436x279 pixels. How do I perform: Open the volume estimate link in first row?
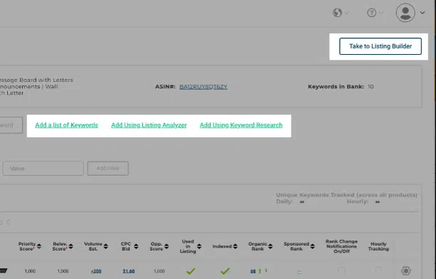click(x=96, y=271)
